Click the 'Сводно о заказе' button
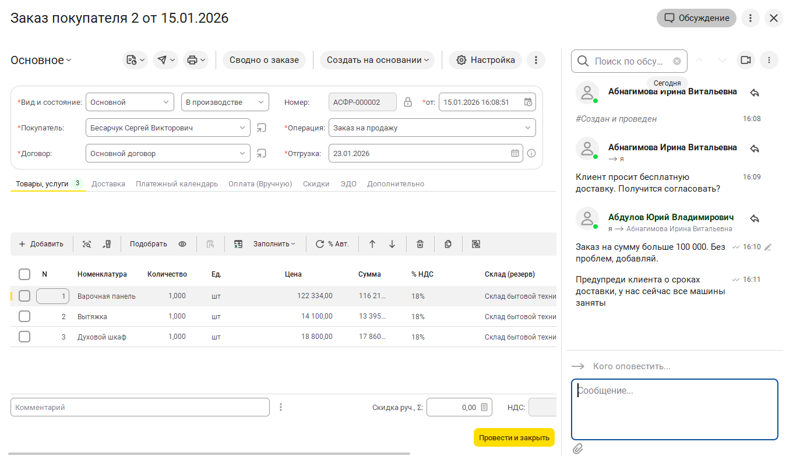Viewport: 793px width, 463px height. click(x=264, y=60)
